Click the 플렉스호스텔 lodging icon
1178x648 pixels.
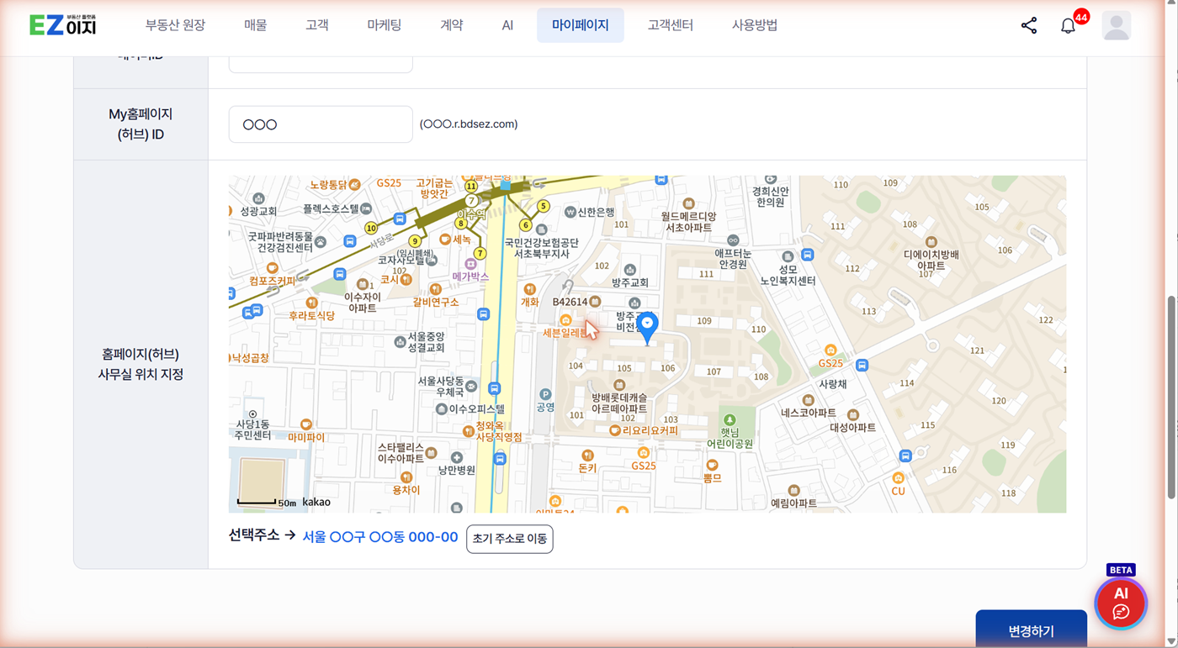tap(366, 208)
